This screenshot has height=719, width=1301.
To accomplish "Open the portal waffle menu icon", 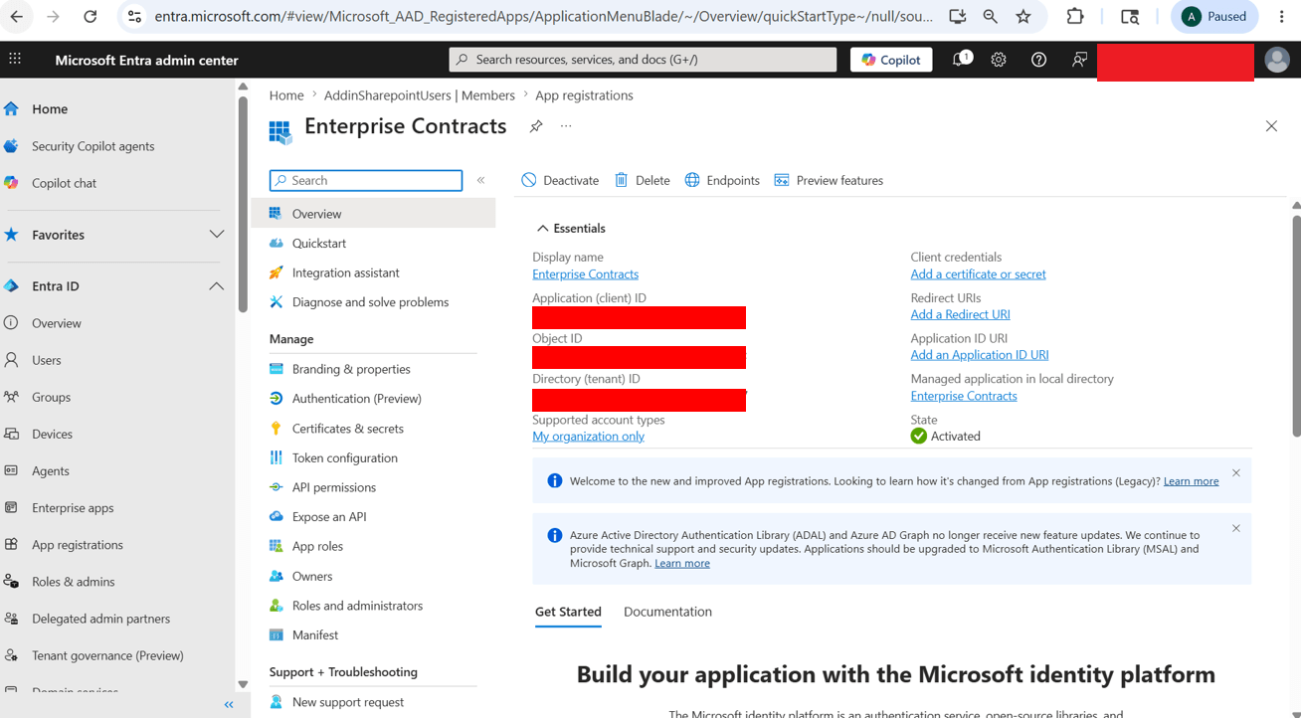I will pos(15,60).
